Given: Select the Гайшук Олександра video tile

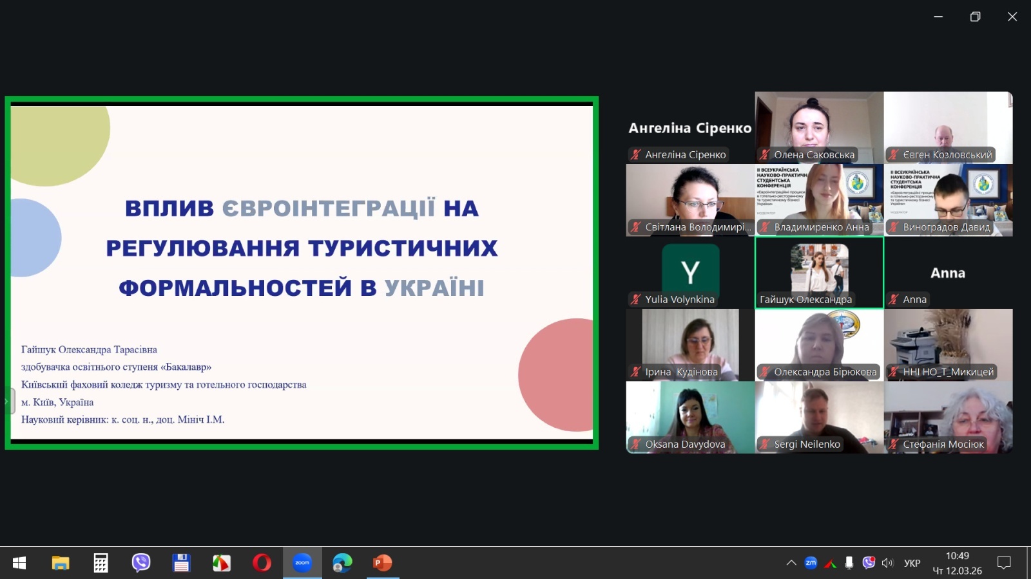Looking at the screenshot, I should pos(819,272).
